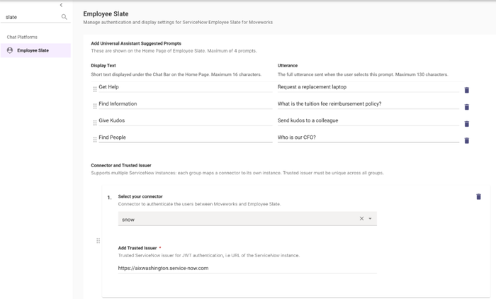Viewport: 496px width, 299px height.
Task: Click Add Trusted Issuer label
Action: pyautogui.click(x=137, y=248)
